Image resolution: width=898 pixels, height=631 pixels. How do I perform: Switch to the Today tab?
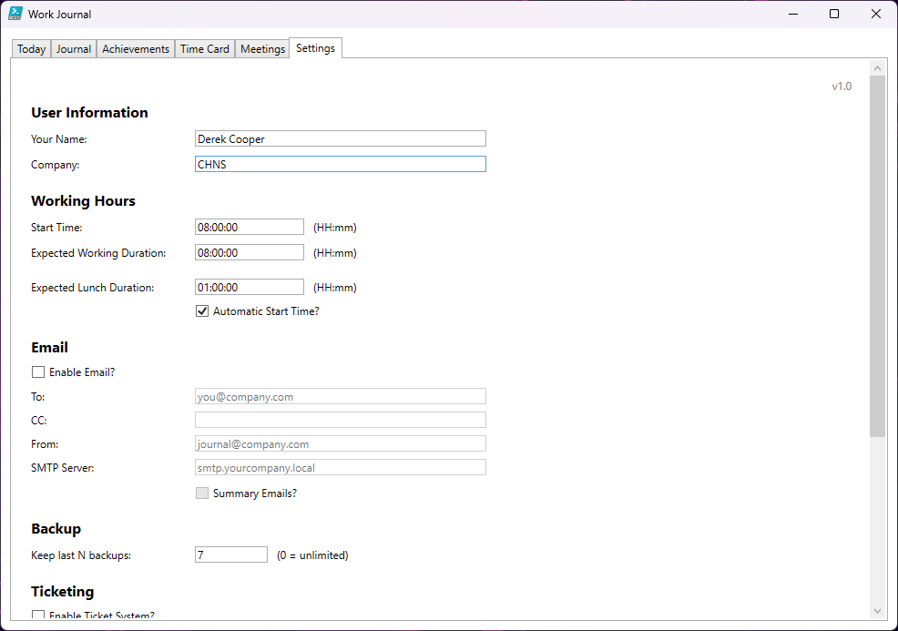click(31, 49)
